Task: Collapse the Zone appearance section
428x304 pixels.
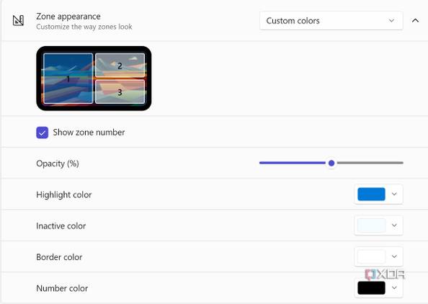Action: (415, 20)
